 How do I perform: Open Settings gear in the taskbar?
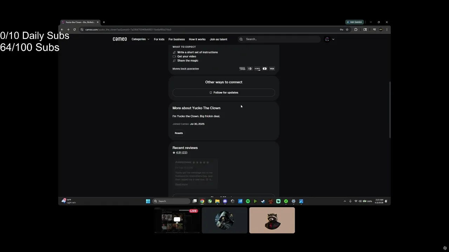pyautogui.click(x=294, y=201)
